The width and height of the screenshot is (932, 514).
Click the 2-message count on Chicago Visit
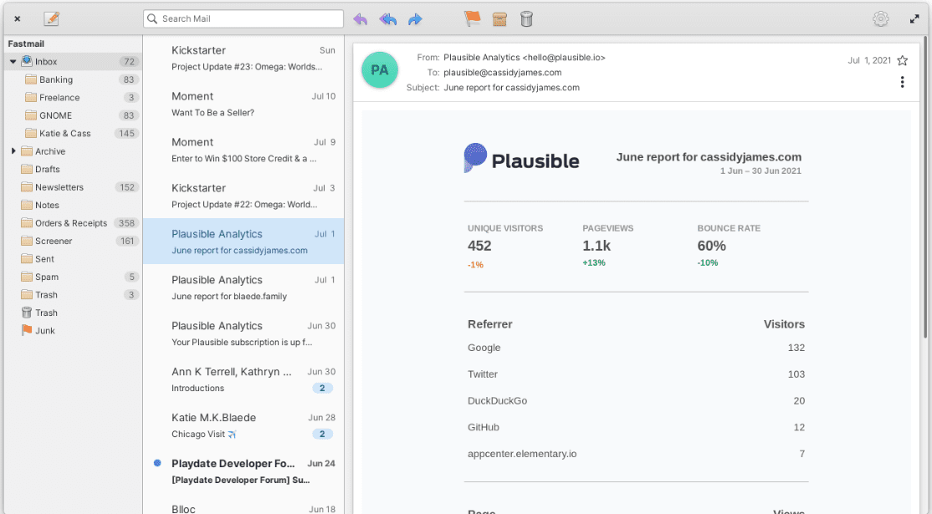[x=322, y=434]
